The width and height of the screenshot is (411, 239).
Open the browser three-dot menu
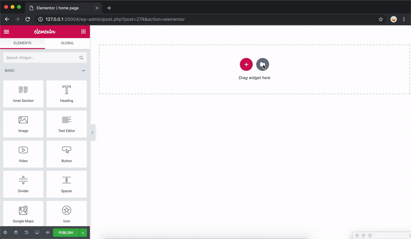pyautogui.click(x=404, y=19)
